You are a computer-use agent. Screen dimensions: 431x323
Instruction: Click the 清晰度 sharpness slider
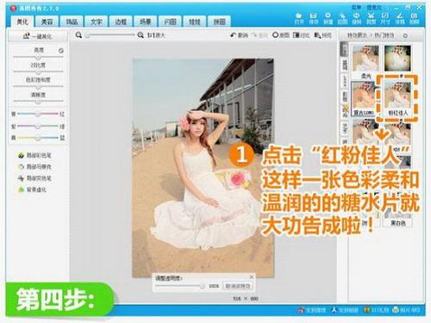point(38,102)
